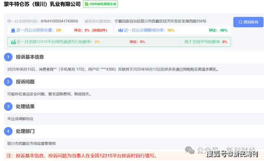Click the number 3 circle for 处理结果

pyautogui.click(x=8, y=106)
